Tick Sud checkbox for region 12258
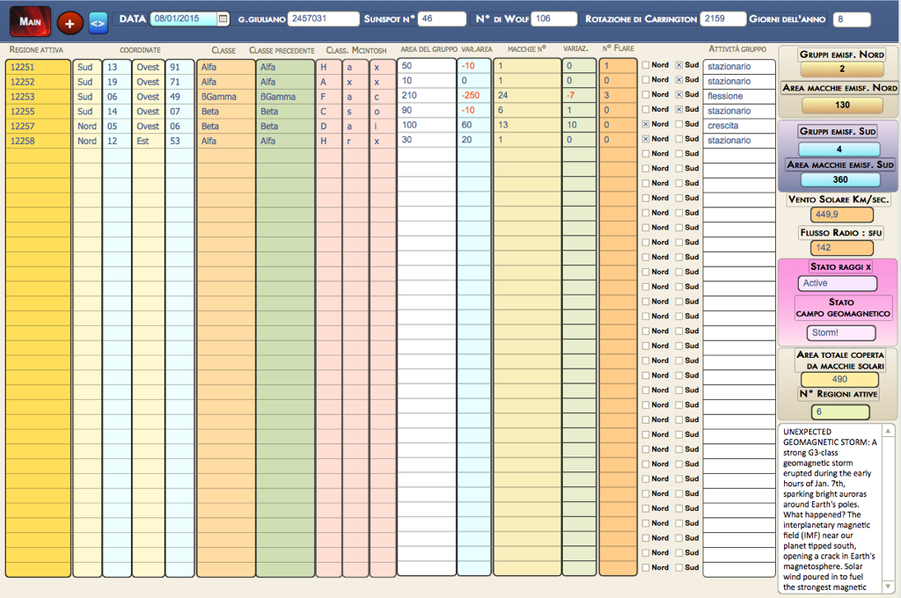 click(678, 139)
